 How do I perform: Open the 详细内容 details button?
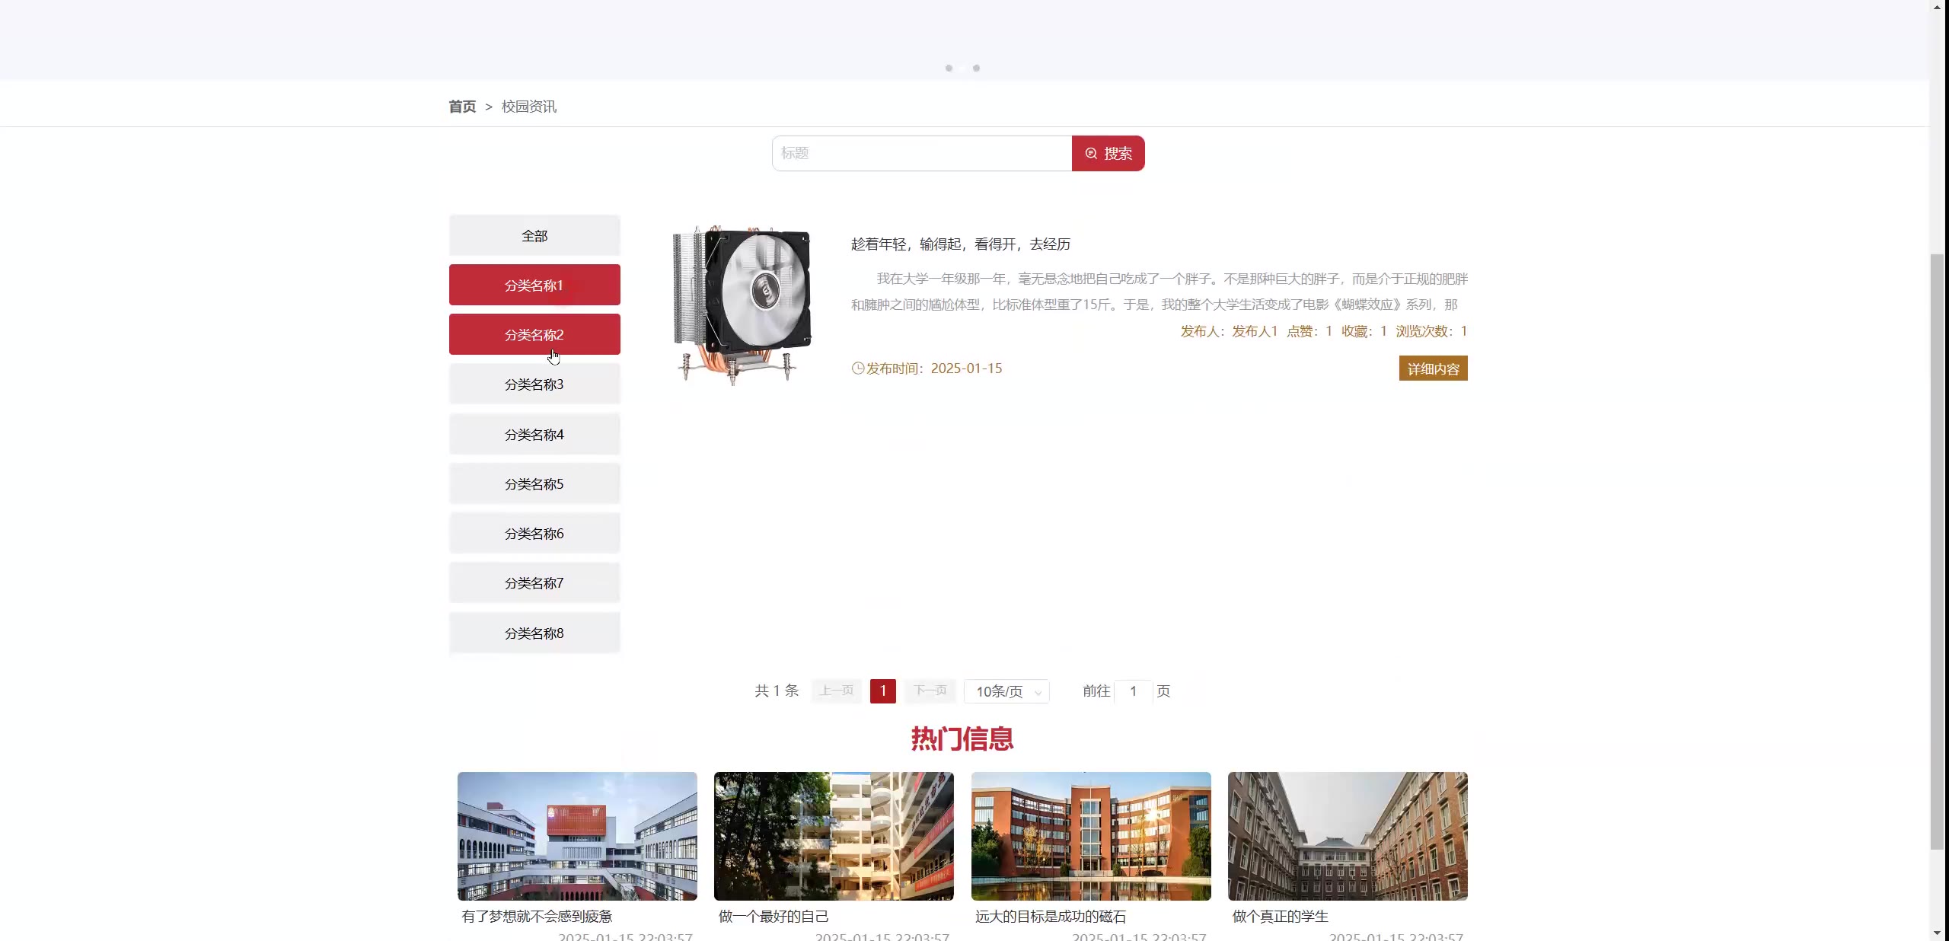(x=1432, y=368)
